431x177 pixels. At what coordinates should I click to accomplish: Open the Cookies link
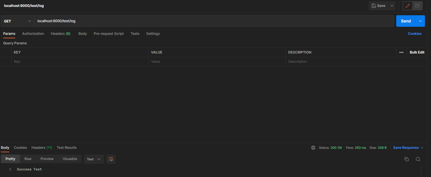click(x=415, y=34)
